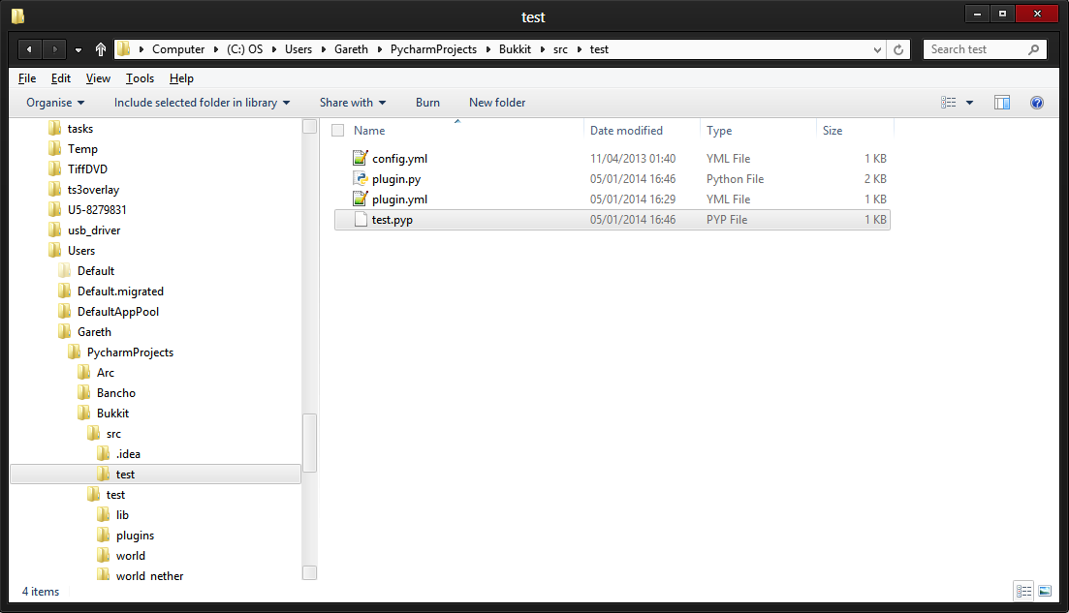Open the Organise dropdown
Screen dimensions: 1069x613
55,103
